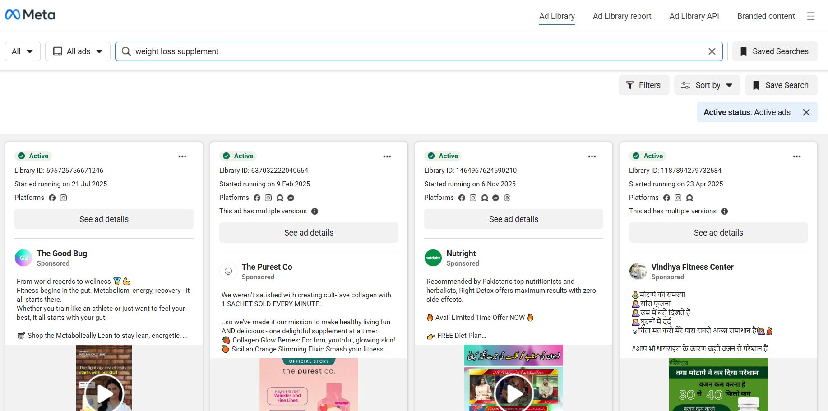Click Audience Network icon on The Purest Co ad
The image size is (828, 411).
pos(280,198)
